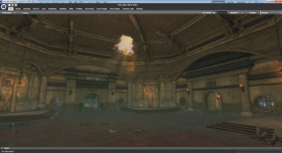Click the 'No intersection' status text
The height and width of the screenshot is (153, 282).
pos(8,151)
